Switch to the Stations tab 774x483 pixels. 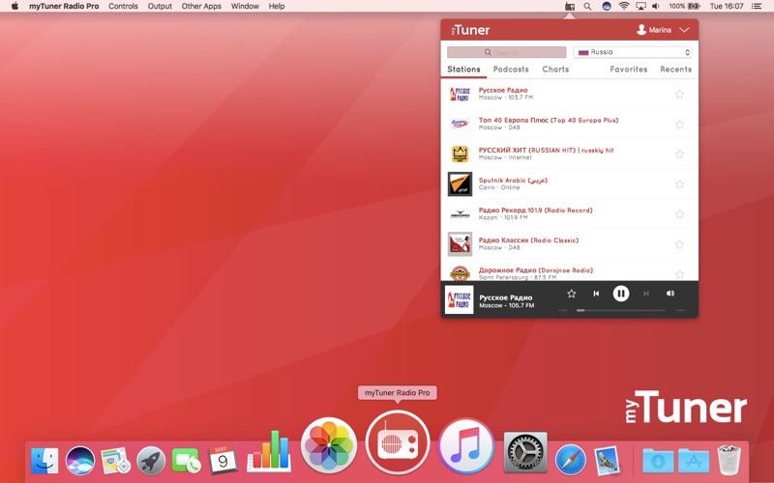click(463, 70)
